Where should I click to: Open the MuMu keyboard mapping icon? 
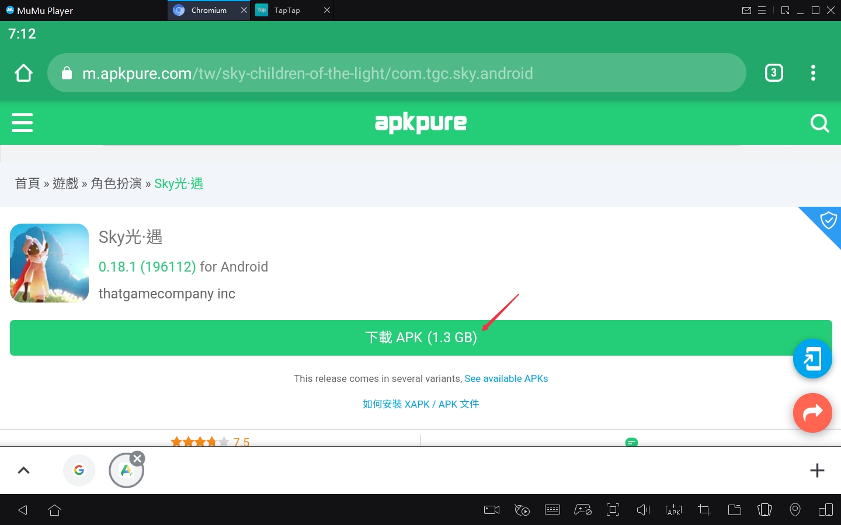pyautogui.click(x=552, y=510)
